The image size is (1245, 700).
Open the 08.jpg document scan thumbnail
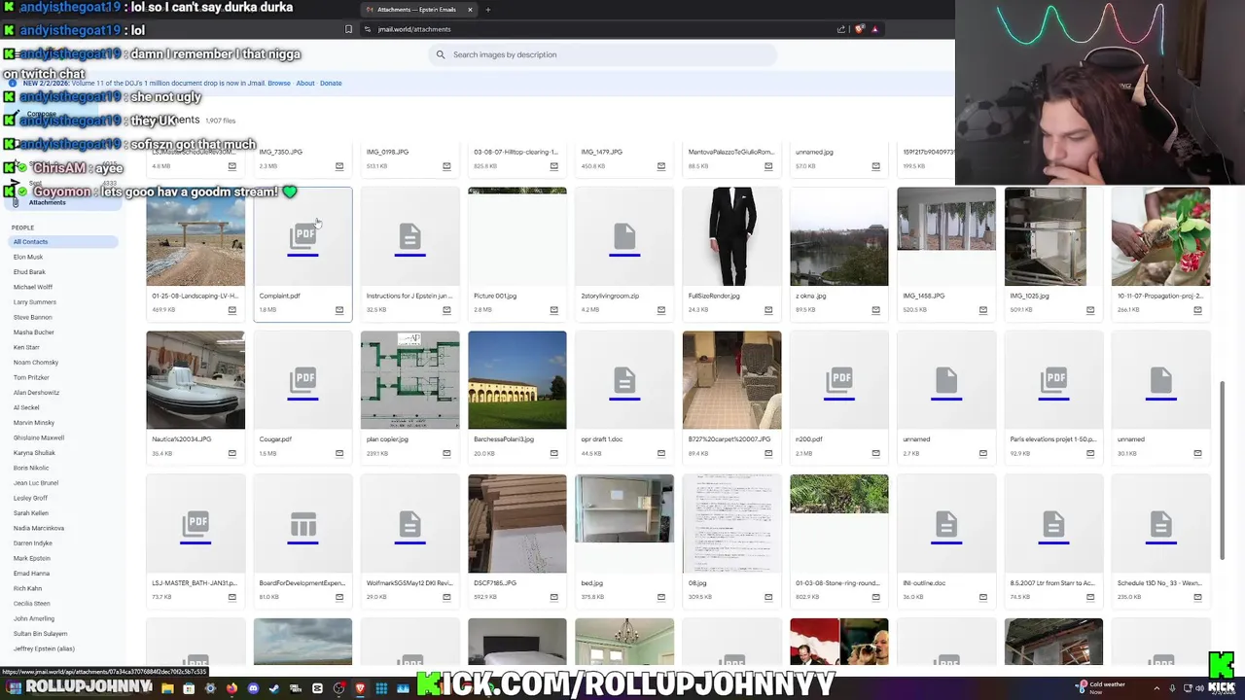pyautogui.click(x=732, y=524)
